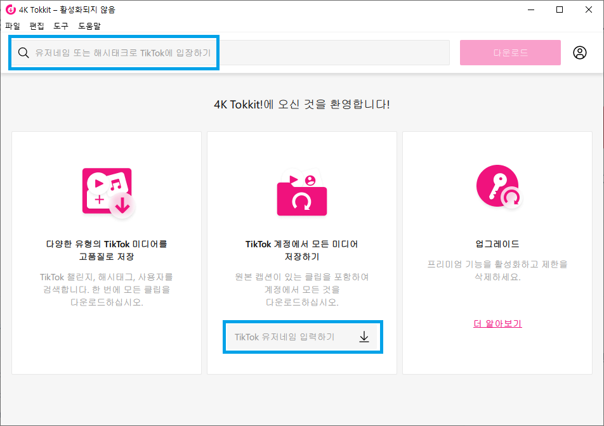The height and width of the screenshot is (426, 604).
Task: Click the '프리미엄 기능을 활성화하고 제한을 삭제하세요.' text
Action: (x=497, y=271)
